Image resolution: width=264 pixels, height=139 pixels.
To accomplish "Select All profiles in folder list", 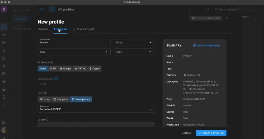I will pyautogui.click(x=20, y=19).
